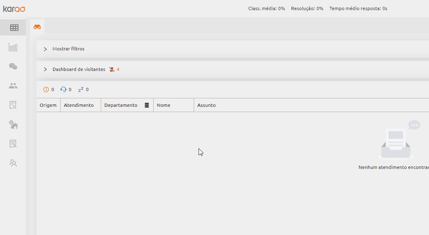
Task: Click the offline visitors count icon
Action: coord(112,69)
